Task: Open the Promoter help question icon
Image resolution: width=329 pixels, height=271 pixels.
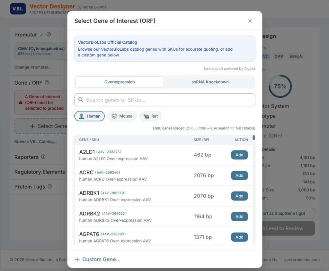Action: (49, 34)
